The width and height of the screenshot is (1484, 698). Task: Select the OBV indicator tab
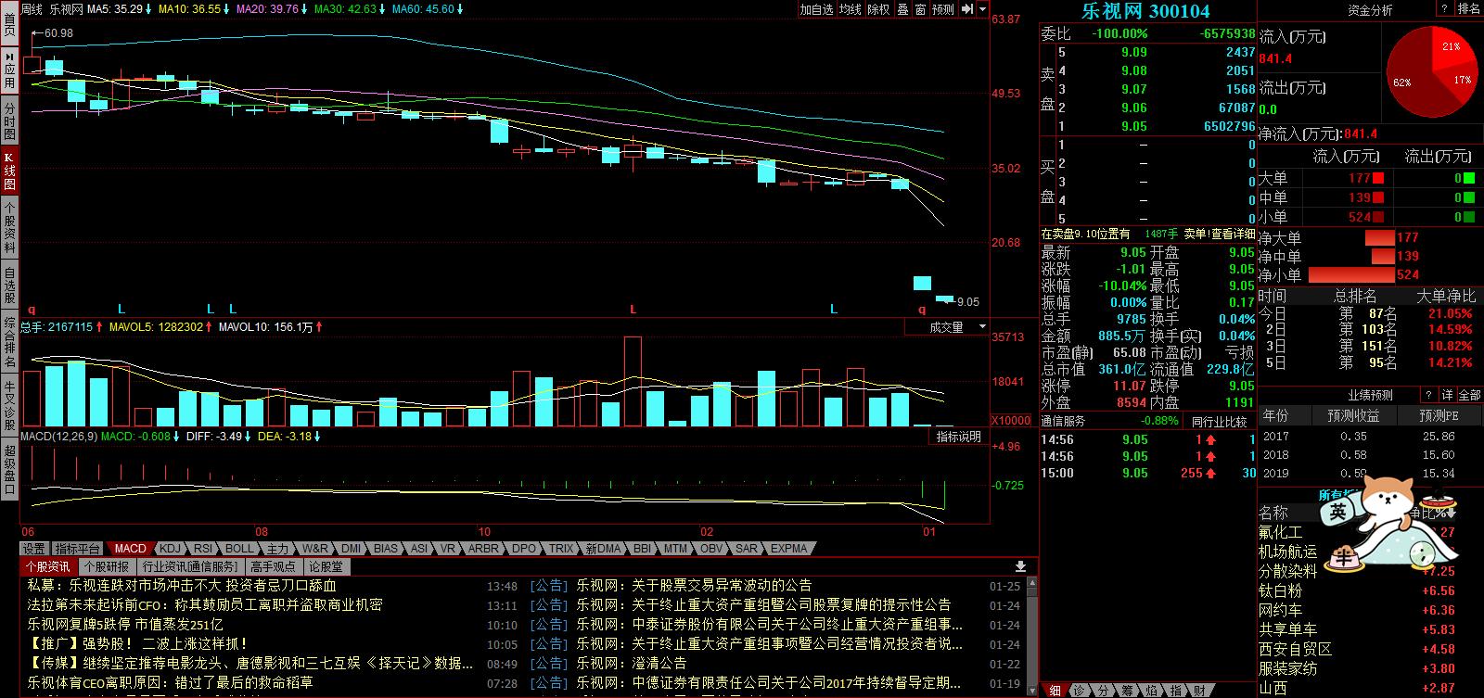tap(711, 549)
